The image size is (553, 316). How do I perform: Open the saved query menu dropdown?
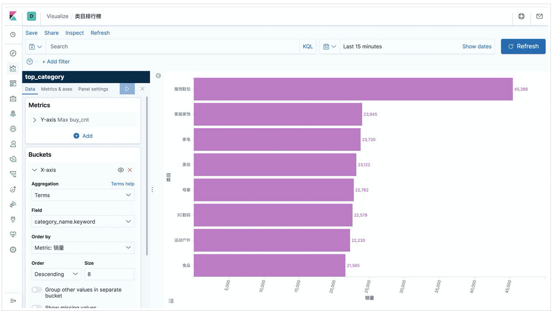(x=35, y=46)
